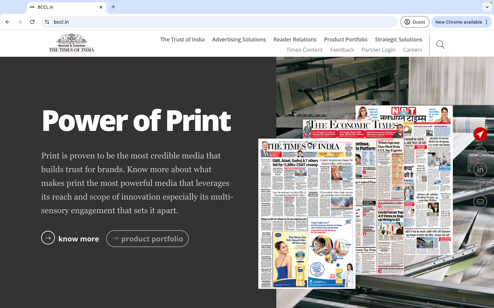Open The Trust of India menu
The width and height of the screenshot is (494, 308).
tap(182, 40)
